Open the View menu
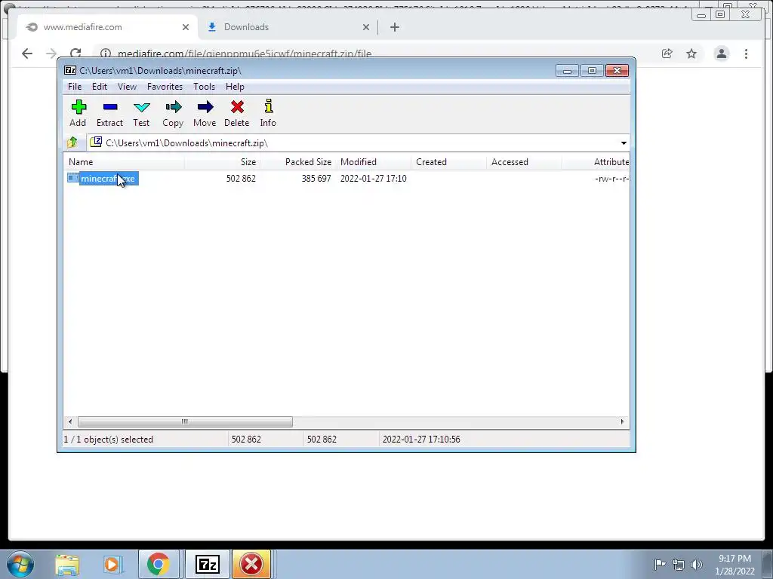This screenshot has height=579, width=773. 127,87
